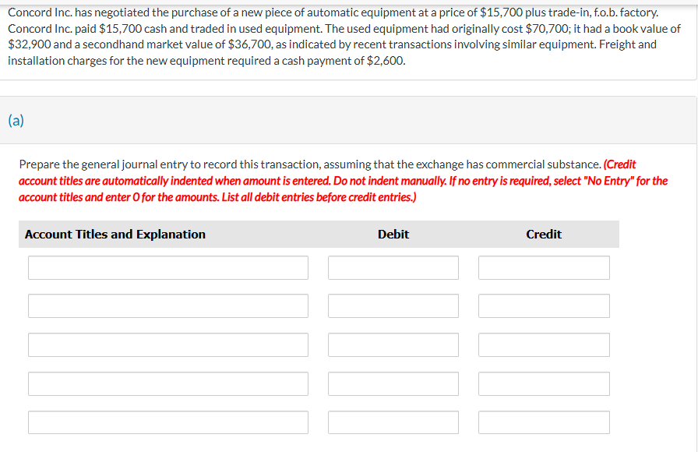Click the second row Debit field
The width and height of the screenshot is (698, 452).
pyautogui.click(x=393, y=305)
